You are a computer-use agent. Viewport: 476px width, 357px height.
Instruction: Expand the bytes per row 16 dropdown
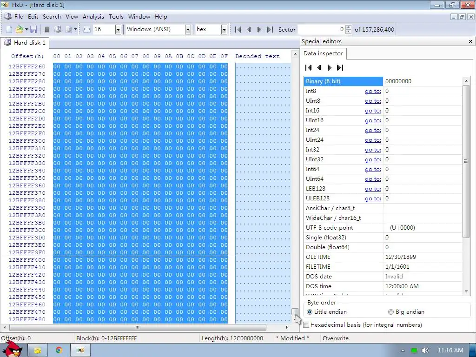(x=119, y=29)
